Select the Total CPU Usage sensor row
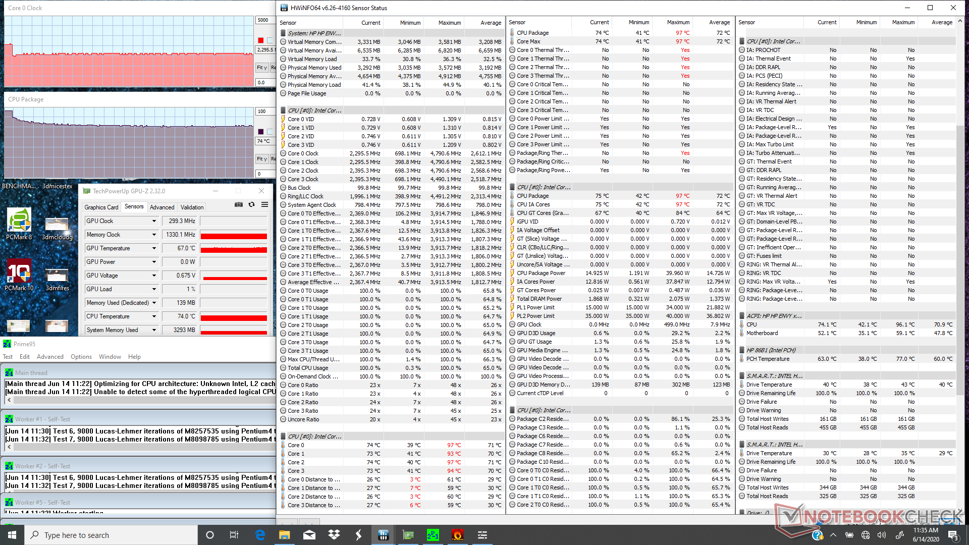Image resolution: width=969 pixels, height=545 pixels. click(392, 368)
